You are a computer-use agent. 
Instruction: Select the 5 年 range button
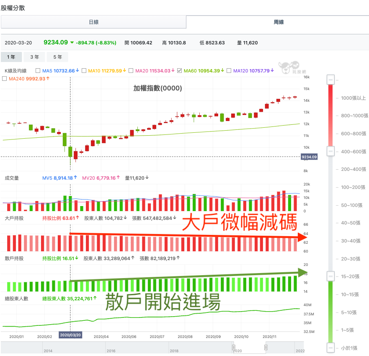click(57, 57)
